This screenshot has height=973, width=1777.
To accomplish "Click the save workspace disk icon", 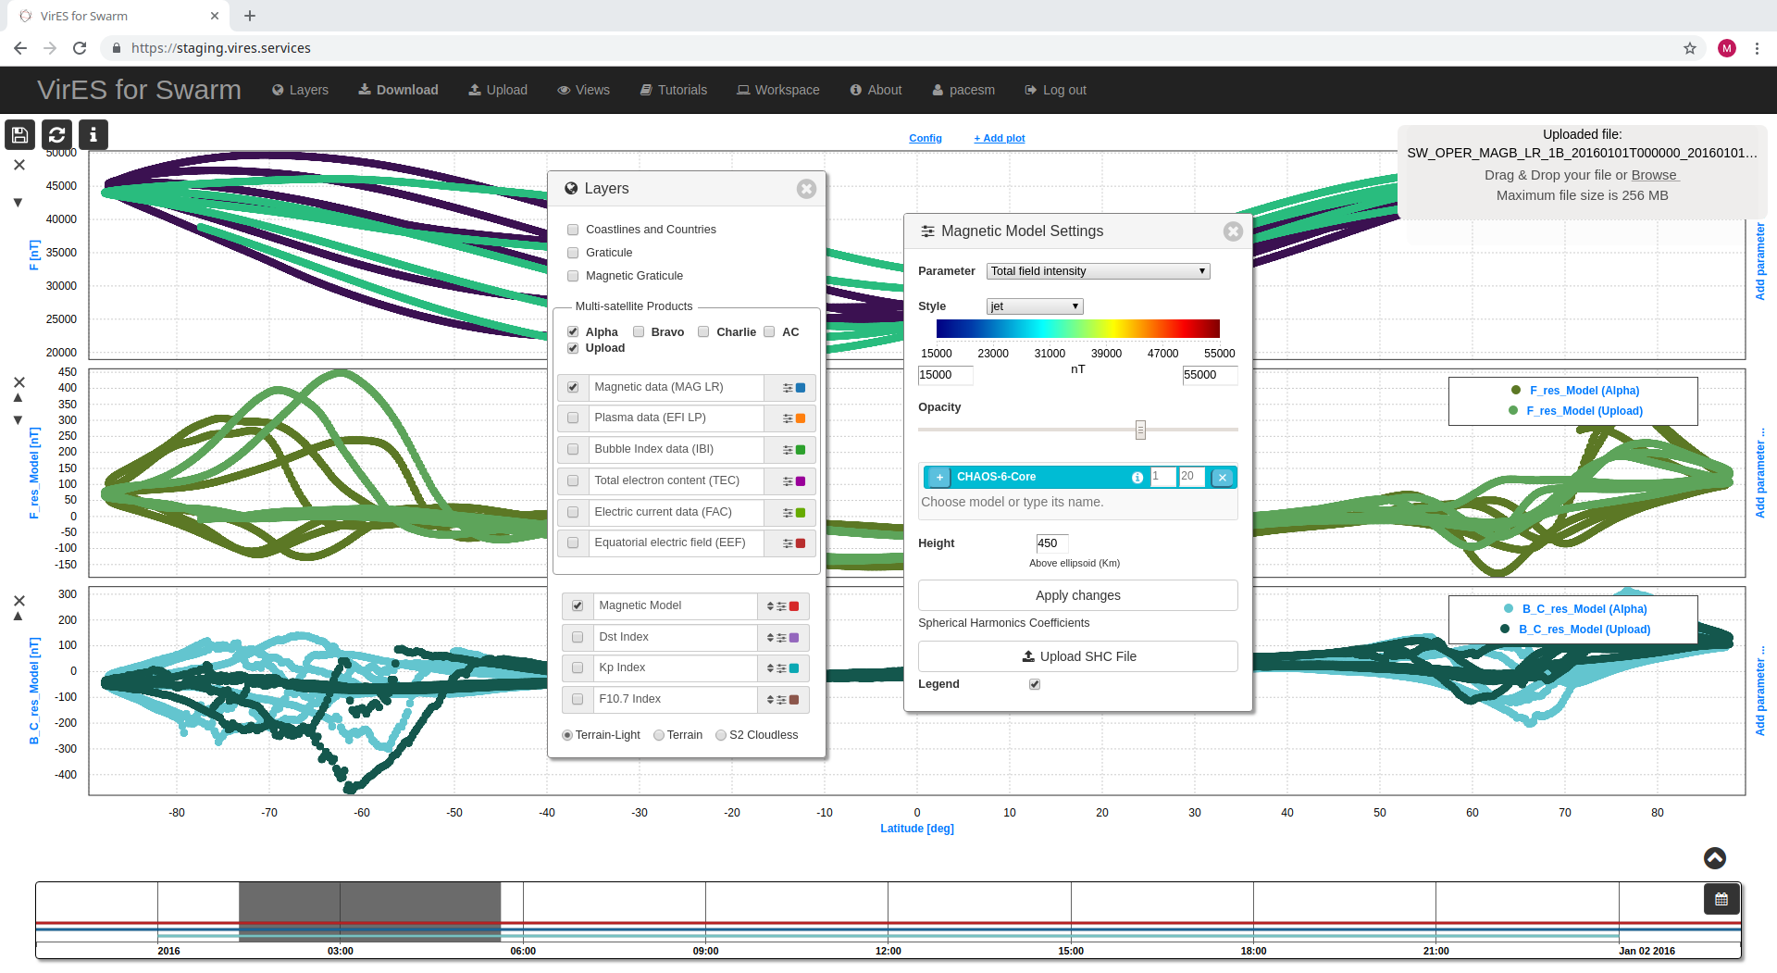I will pyautogui.click(x=19, y=134).
